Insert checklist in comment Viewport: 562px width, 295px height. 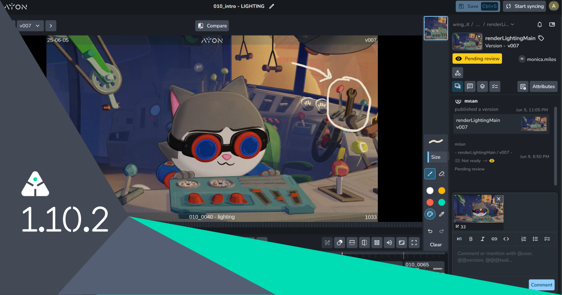547,239
